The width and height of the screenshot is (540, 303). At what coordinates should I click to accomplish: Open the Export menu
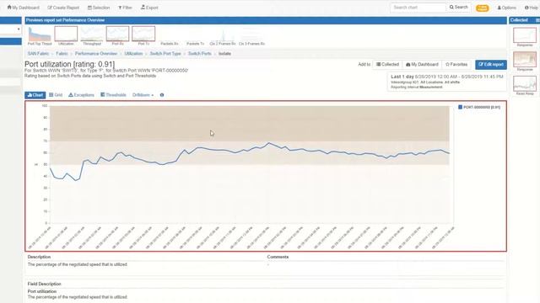click(x=149, y=8)
